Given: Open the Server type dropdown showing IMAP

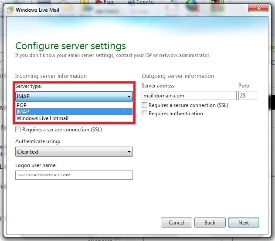Looking at the screenshot, I should [x=74, y=96].
